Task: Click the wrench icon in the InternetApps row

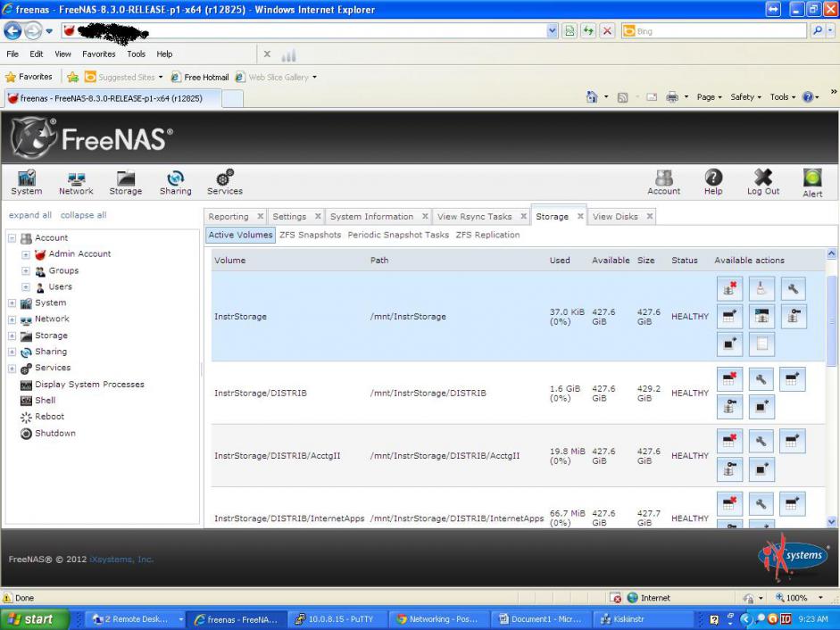Action: [x=761, y=504]
